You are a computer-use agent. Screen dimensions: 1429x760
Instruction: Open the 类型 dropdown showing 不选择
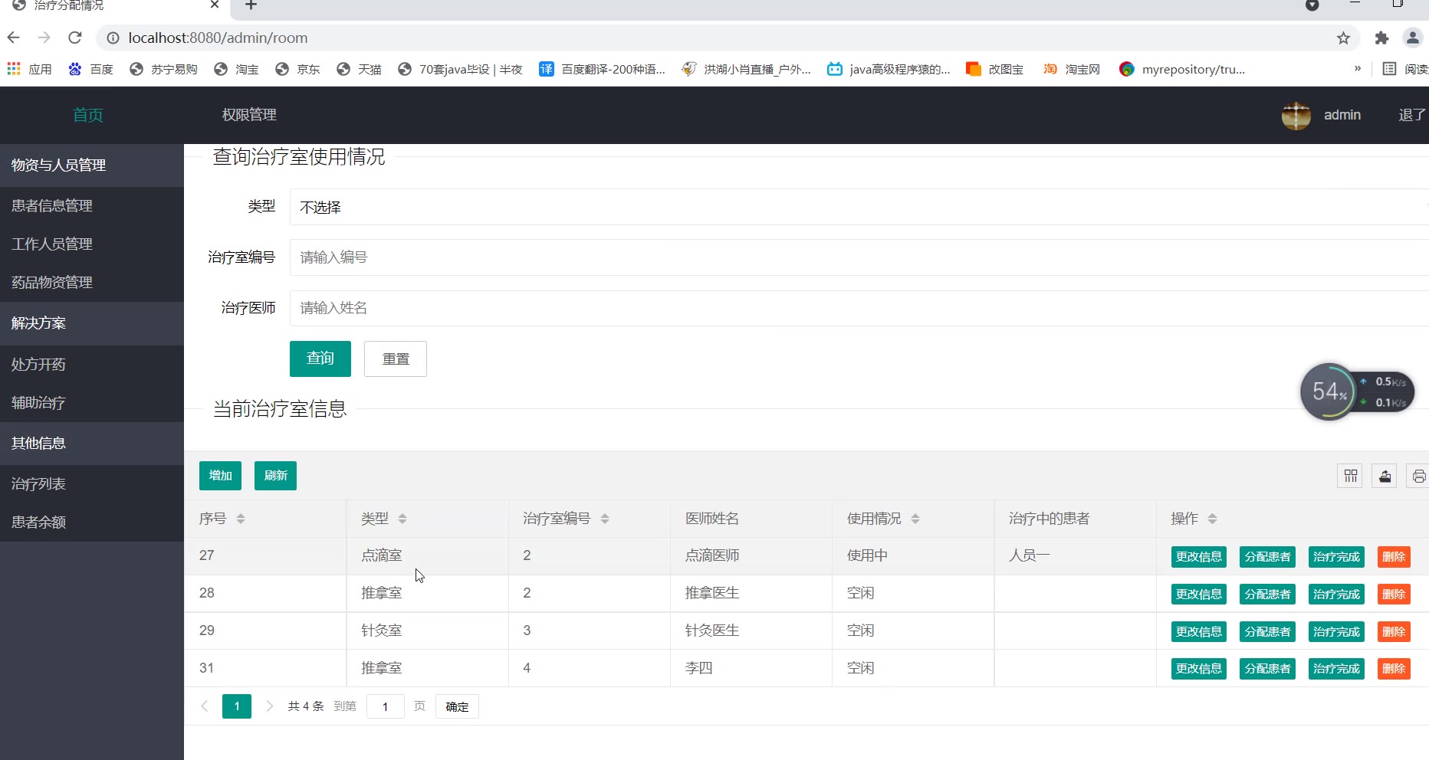click(x=859, y=207)
